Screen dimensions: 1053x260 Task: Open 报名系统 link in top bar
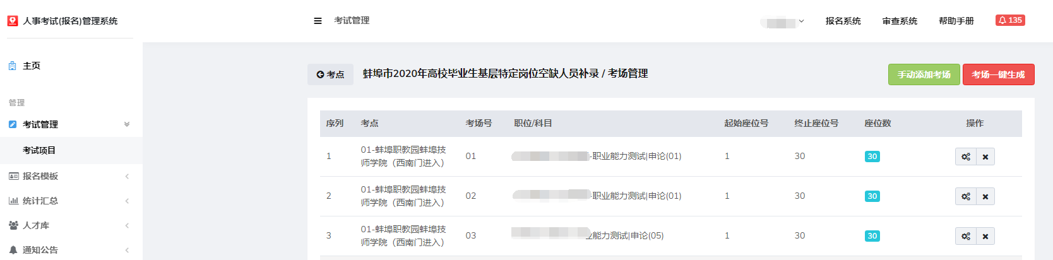843,21
